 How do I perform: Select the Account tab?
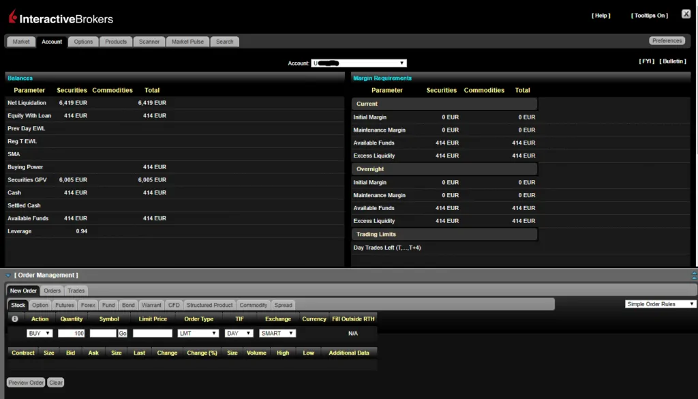pos(52,42)
